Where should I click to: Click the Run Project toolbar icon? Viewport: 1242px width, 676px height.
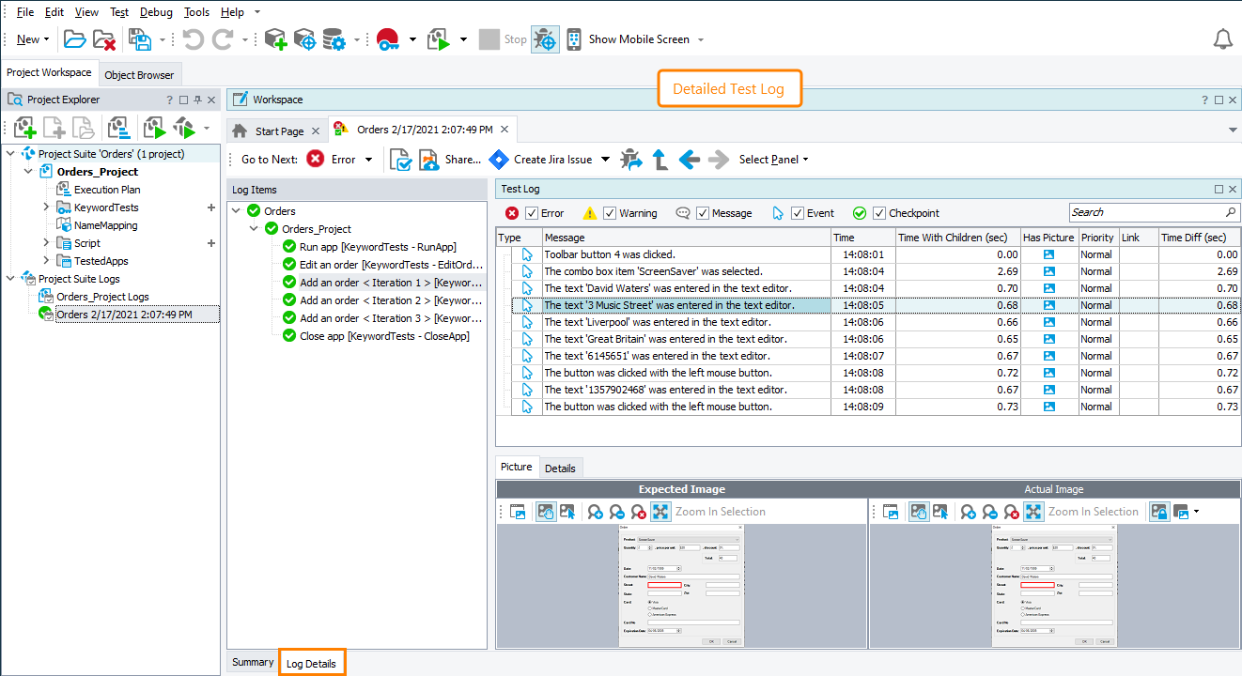pyautogui.click(x=439, y=38)
